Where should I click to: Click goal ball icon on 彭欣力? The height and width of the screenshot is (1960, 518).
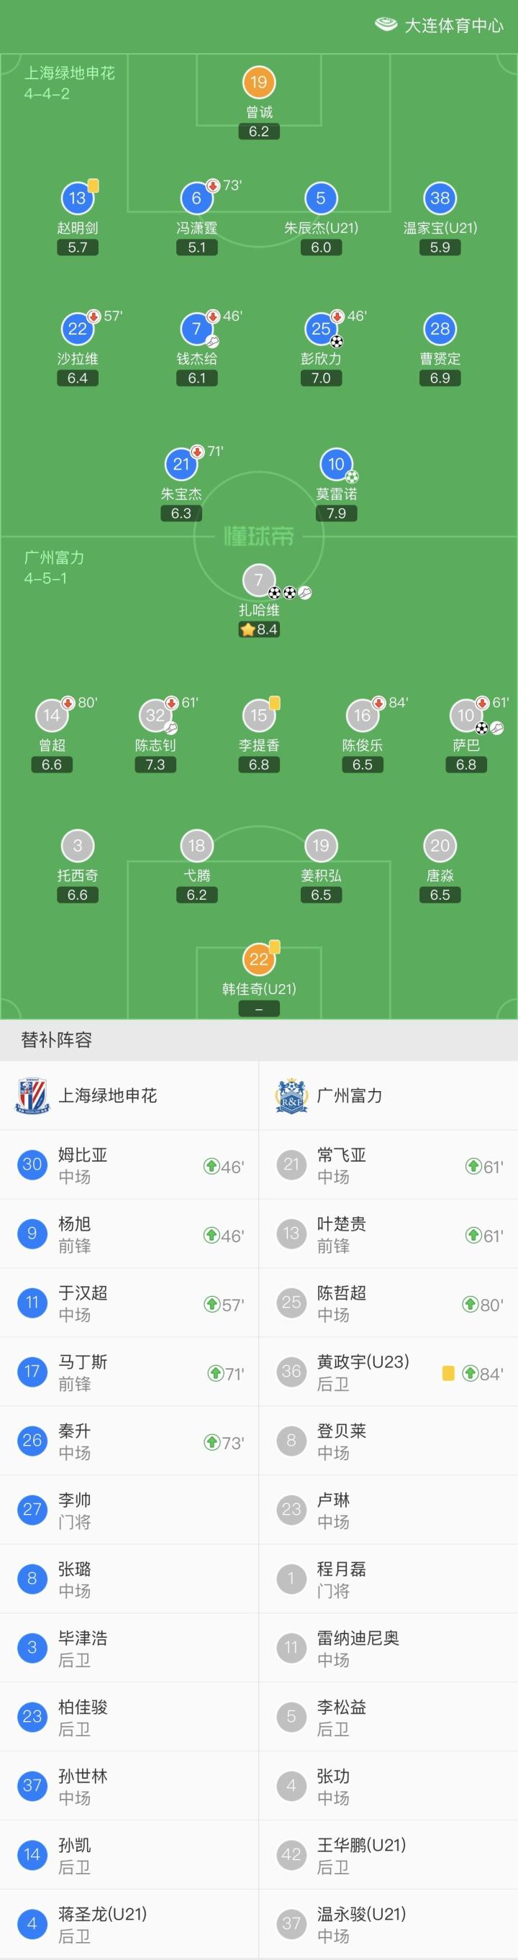337,341
